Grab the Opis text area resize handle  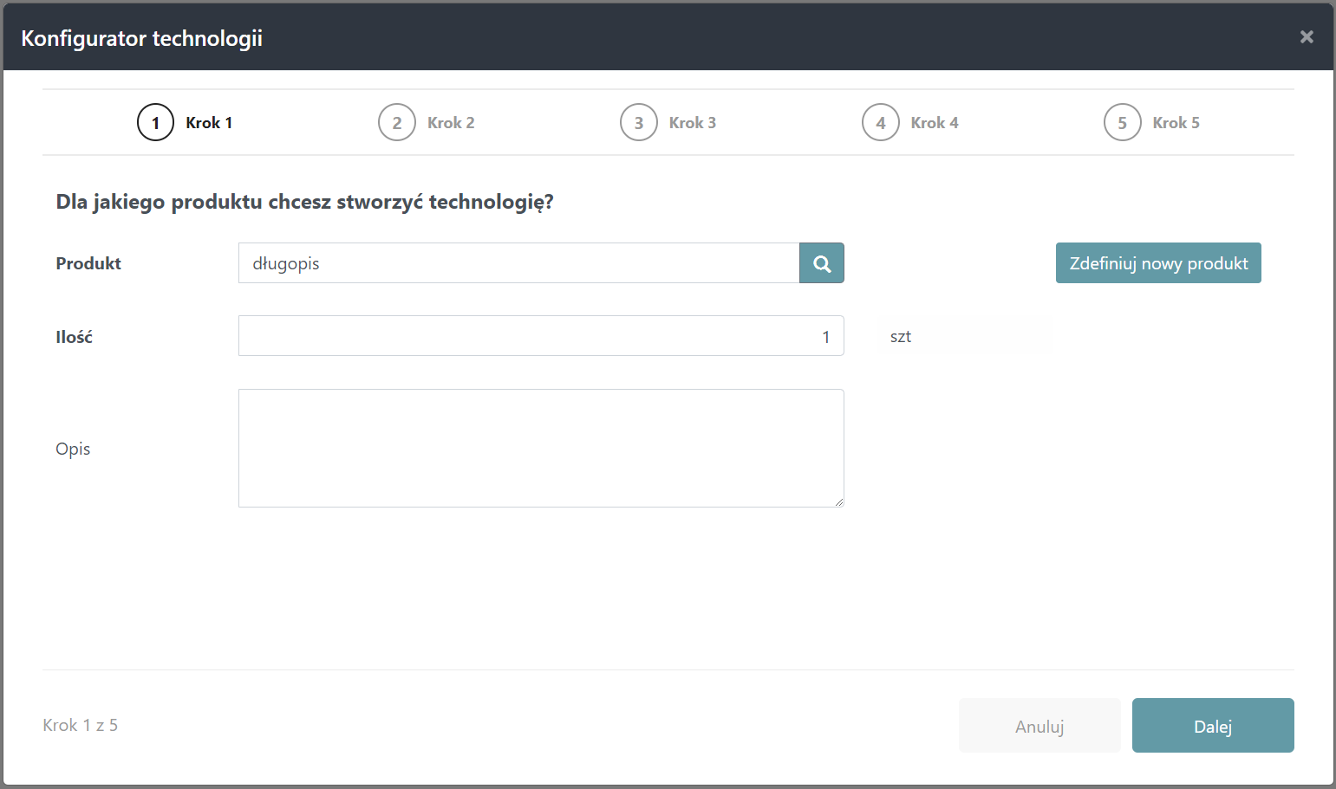[839, 502]
